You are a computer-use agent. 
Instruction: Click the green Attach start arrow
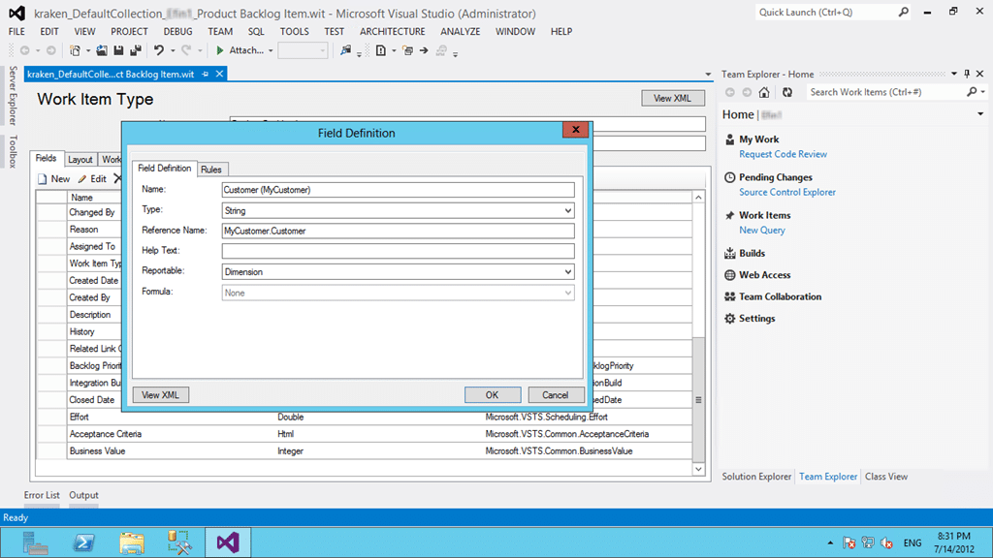pyautogui.click(x=220, y=50)
